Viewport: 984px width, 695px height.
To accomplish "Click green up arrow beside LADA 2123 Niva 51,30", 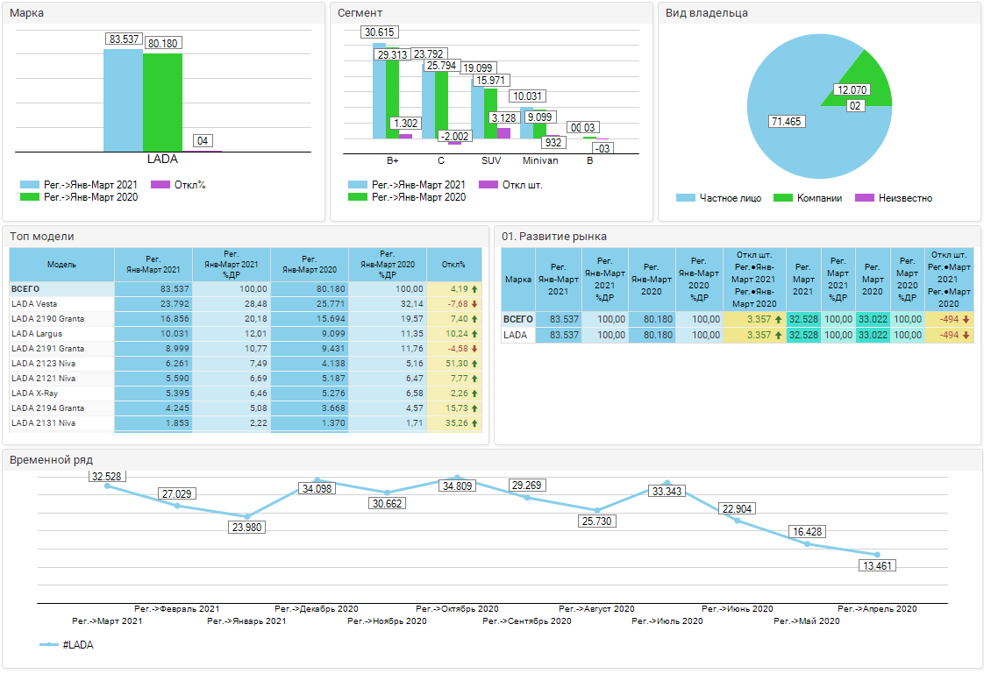I will coord(474,364).
